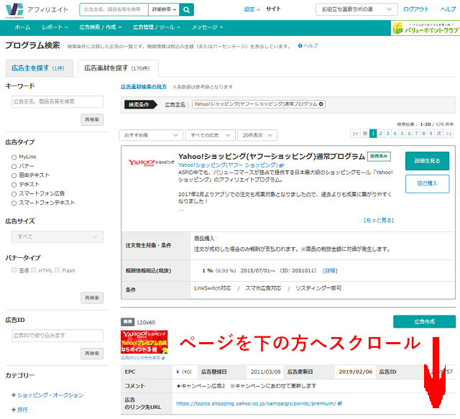Click 再検索 button under banner type
Image resolution: width=460 pixels, height=419 pixels.
tap(92, 298)
